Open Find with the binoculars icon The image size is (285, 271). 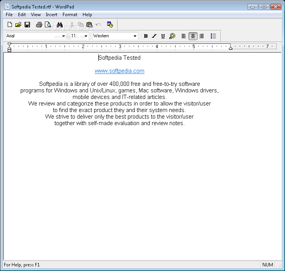coord(60,25)
